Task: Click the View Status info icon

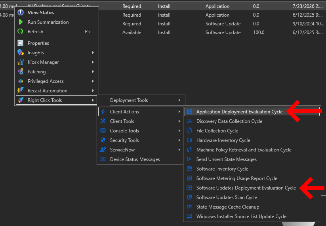Action: [21, 12]
